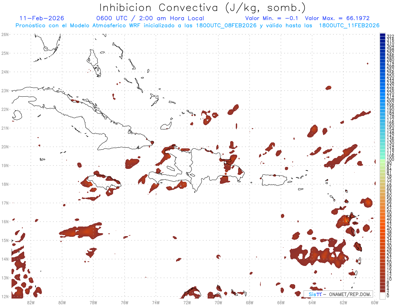Viewport: 398px width, 307px height.
Task: Click the longitude label '78W'
Action: tap(93, 302)
